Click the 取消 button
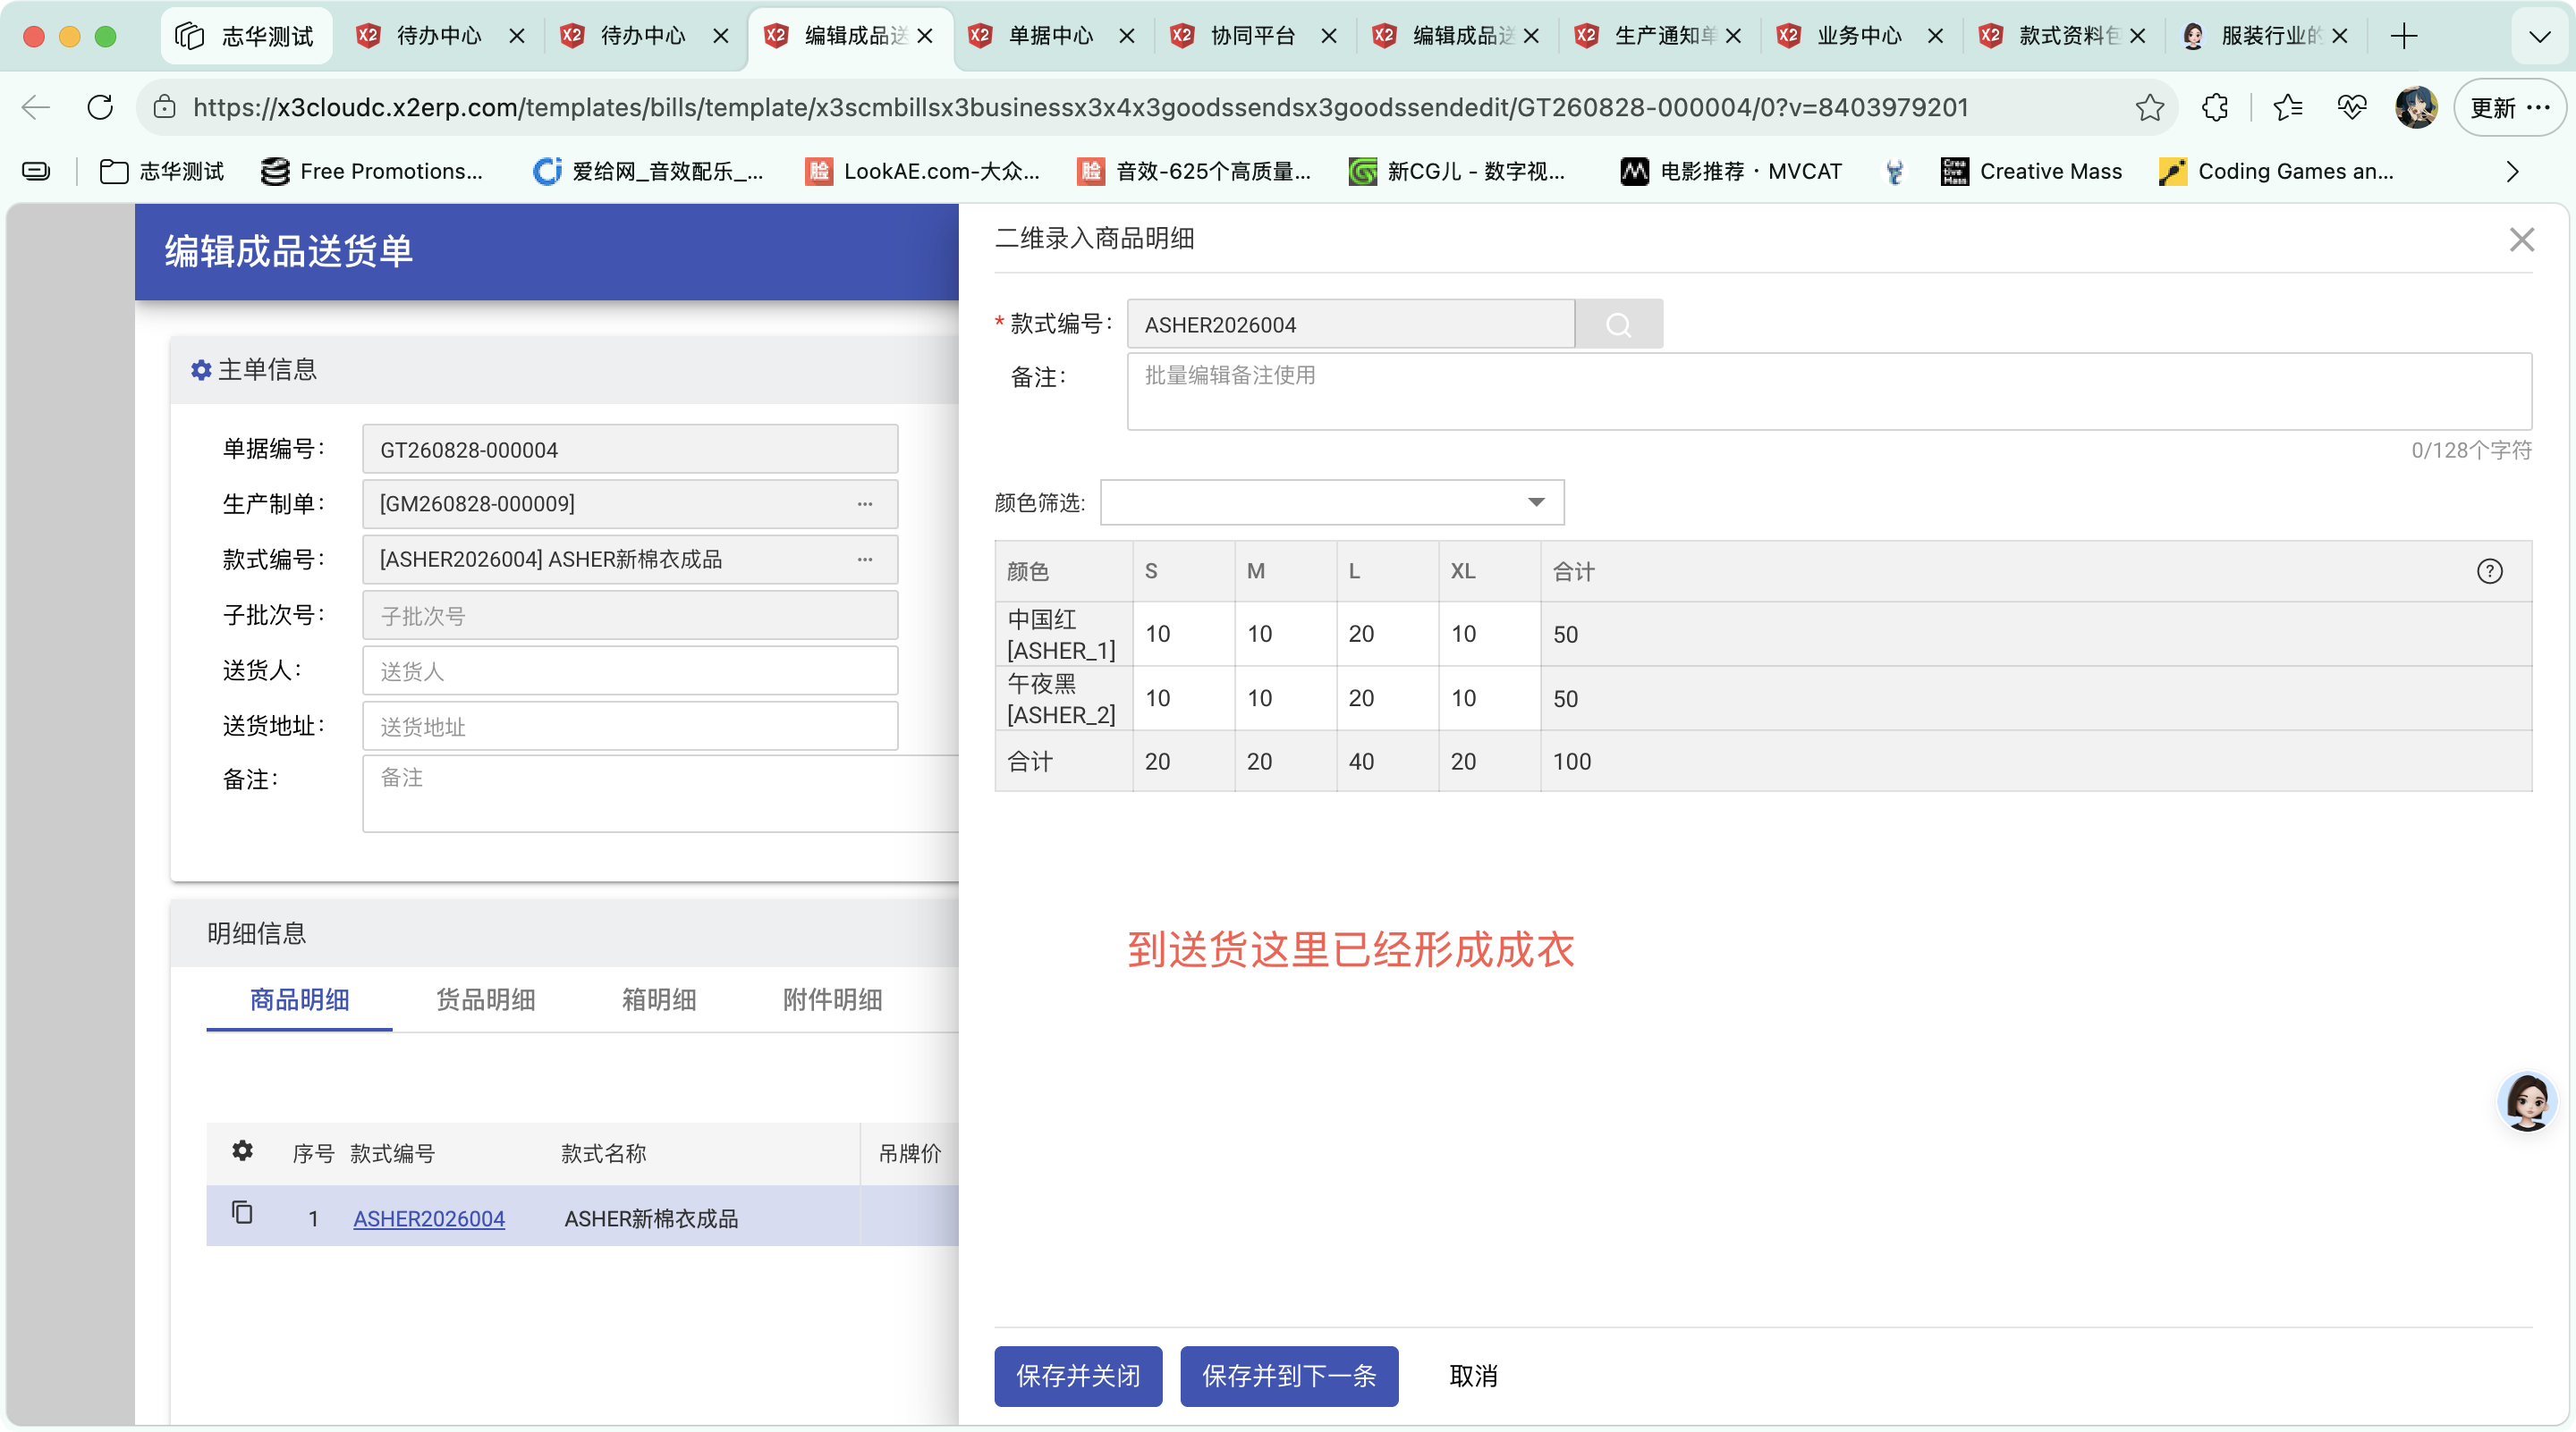 [1473, 1375]
